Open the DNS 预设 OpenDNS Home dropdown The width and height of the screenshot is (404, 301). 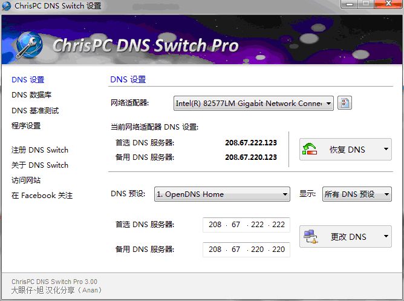coord(222,194)
